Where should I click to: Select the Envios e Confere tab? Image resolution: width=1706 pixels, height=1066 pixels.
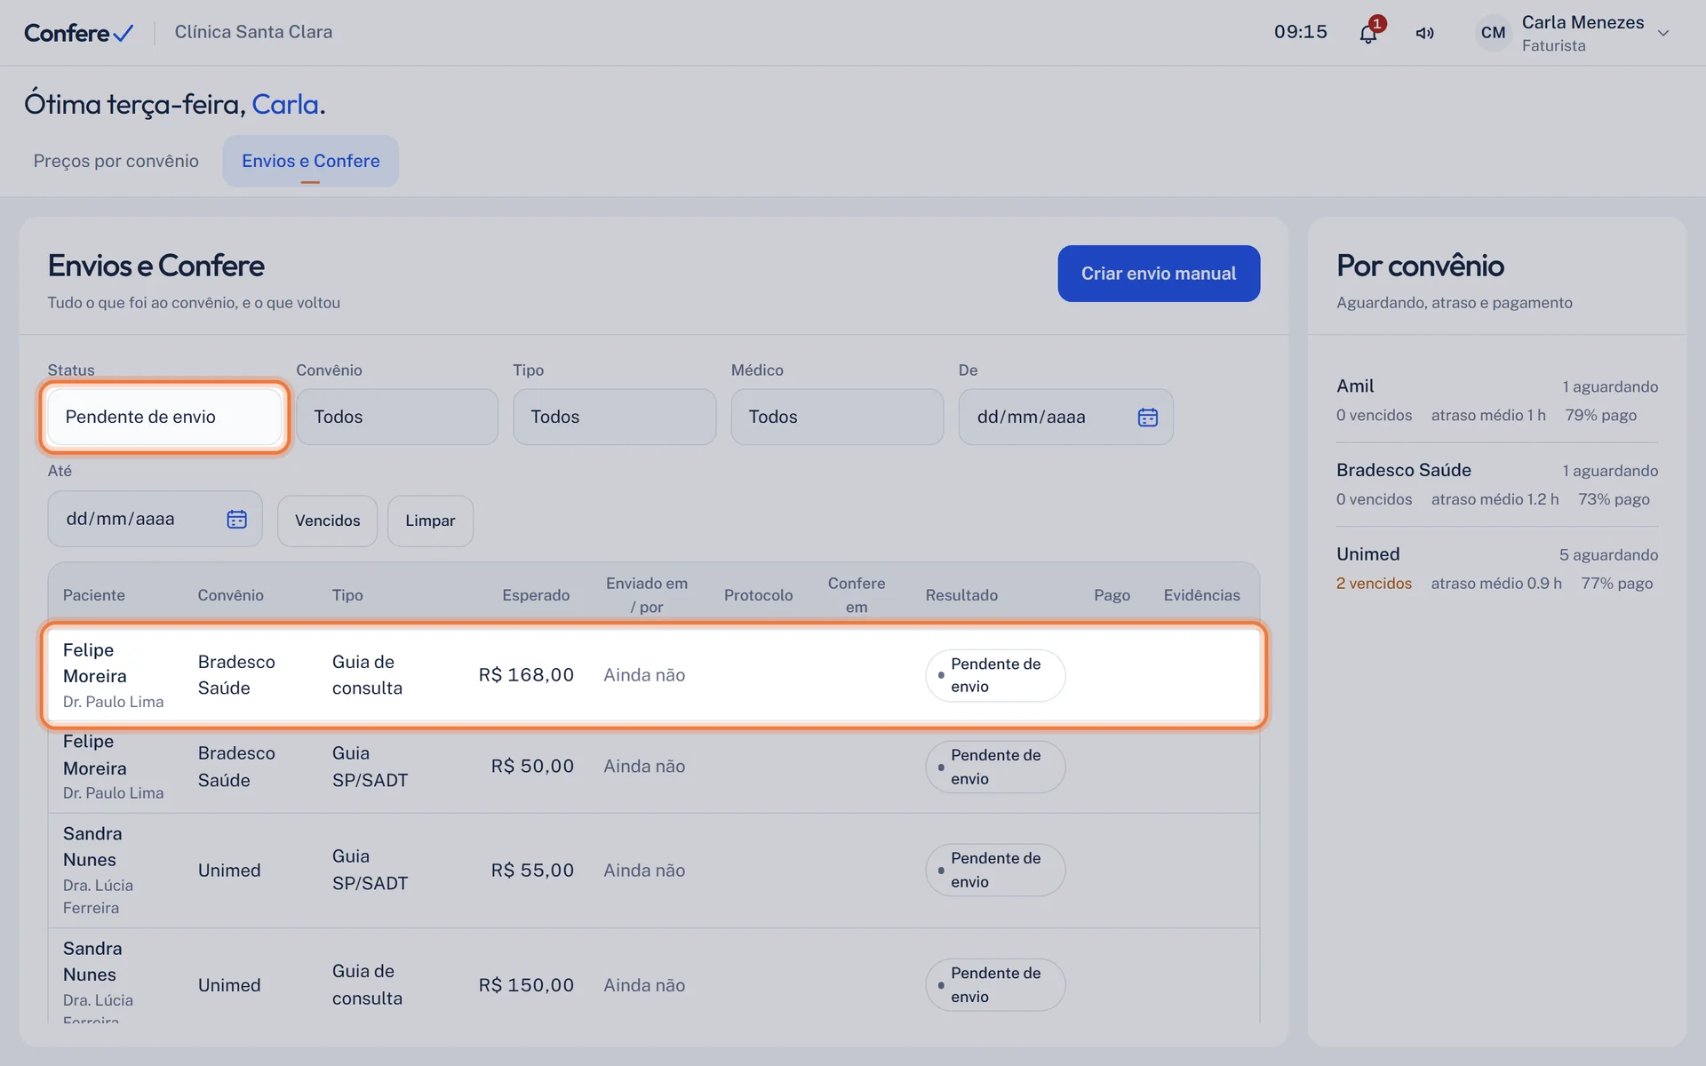[x=311, y=161]
